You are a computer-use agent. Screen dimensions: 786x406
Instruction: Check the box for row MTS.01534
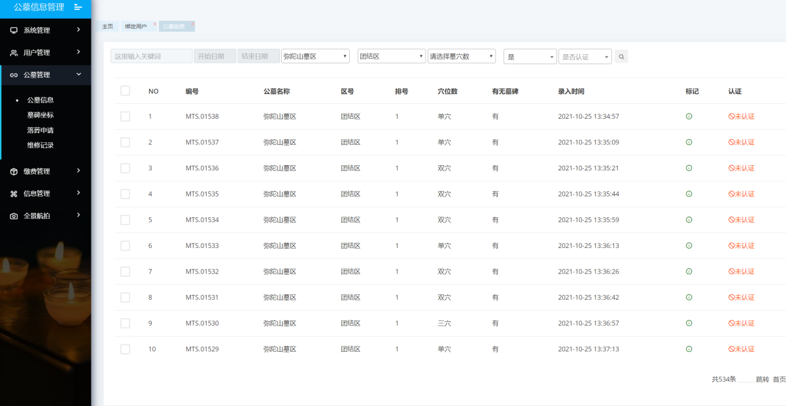(125, 219)
